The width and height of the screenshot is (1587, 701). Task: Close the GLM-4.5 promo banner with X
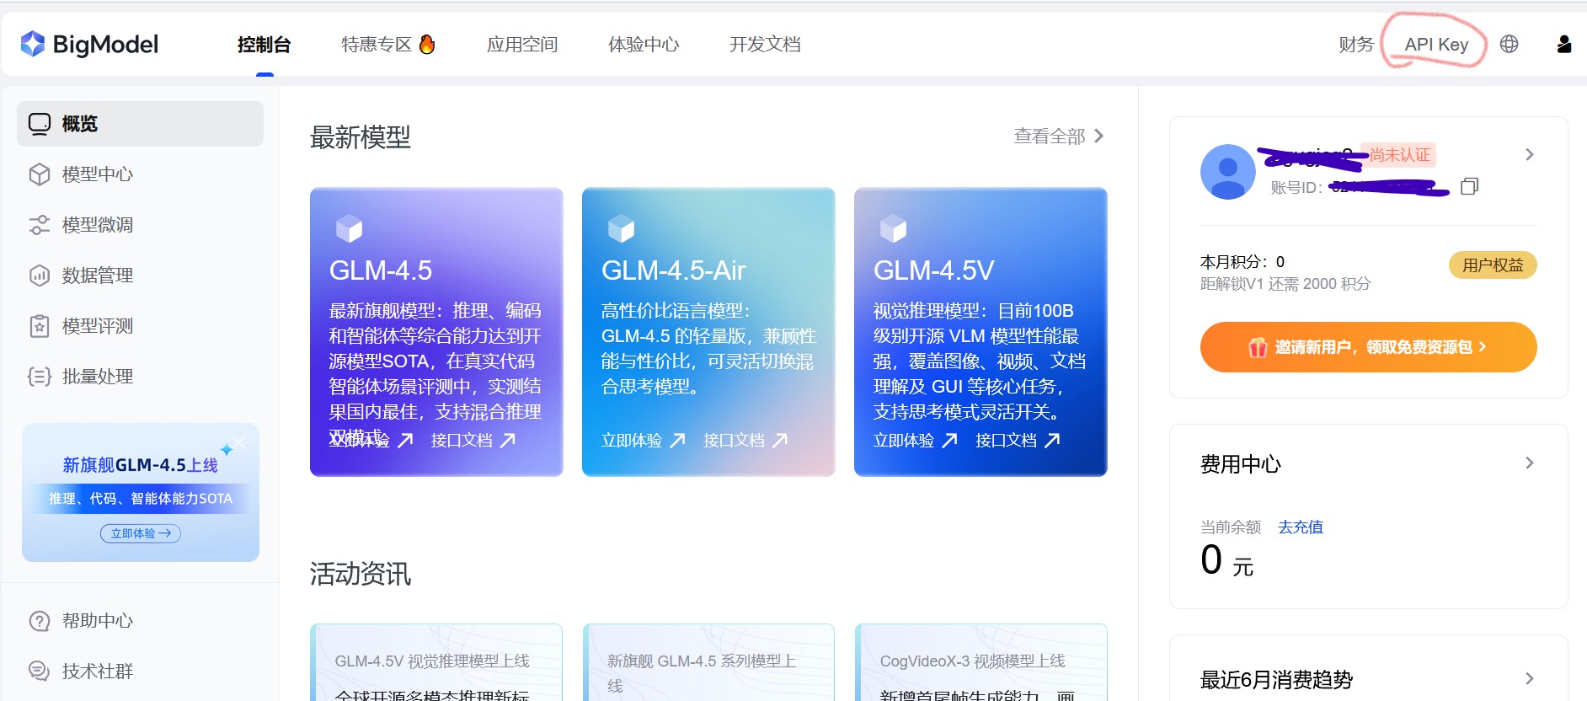pyautogui.click(x=240, y=442)
